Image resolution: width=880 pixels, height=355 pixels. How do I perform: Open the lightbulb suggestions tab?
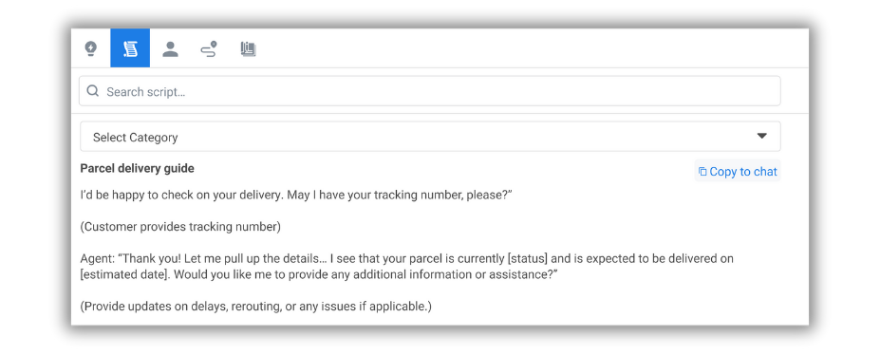(91, 48)
